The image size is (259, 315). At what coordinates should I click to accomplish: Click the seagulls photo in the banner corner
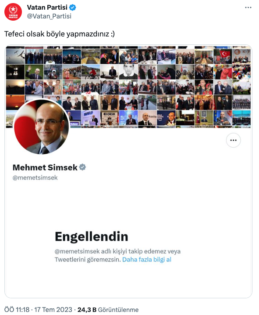point(15,56)
